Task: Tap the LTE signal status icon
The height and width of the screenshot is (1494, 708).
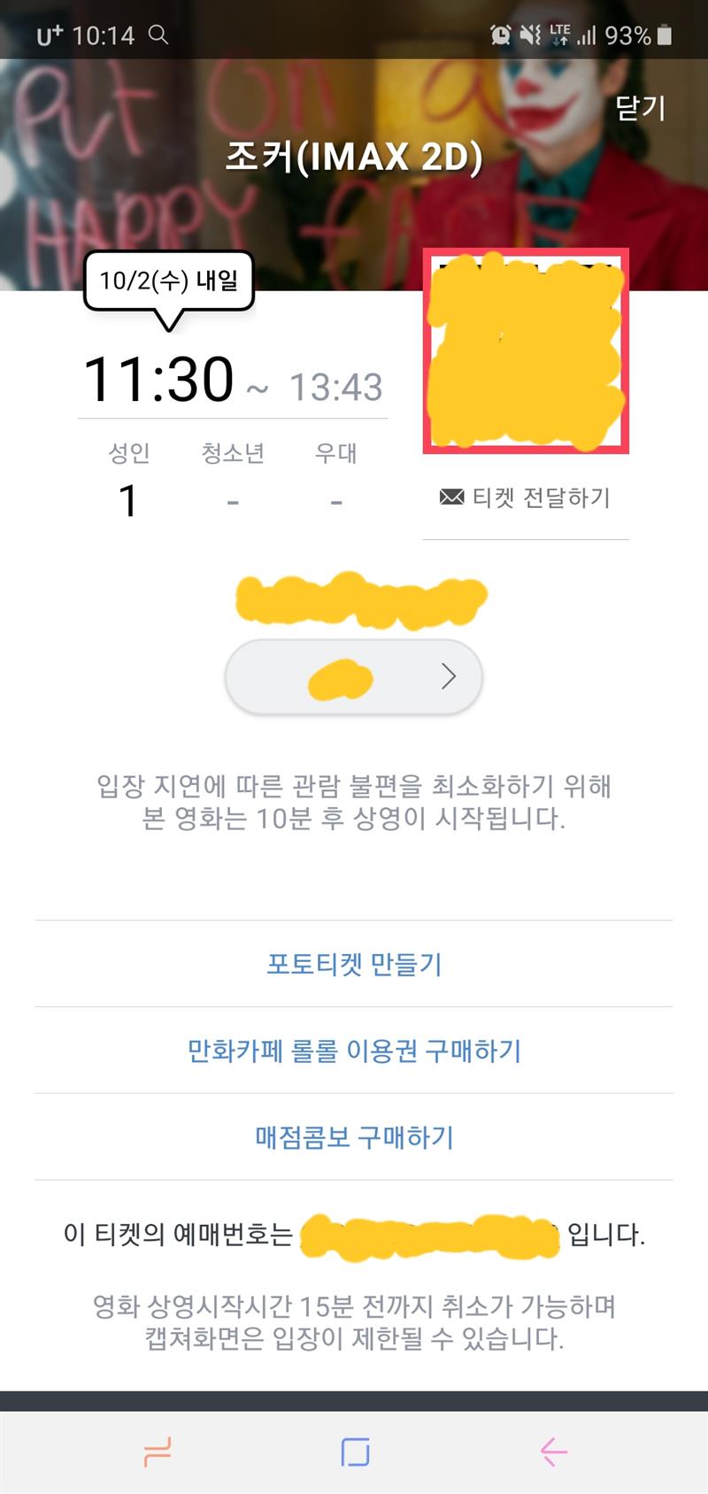Action: (x=561, y=35)
